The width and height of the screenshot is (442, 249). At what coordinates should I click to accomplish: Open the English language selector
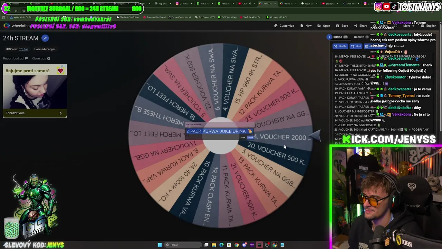(429, 26)
